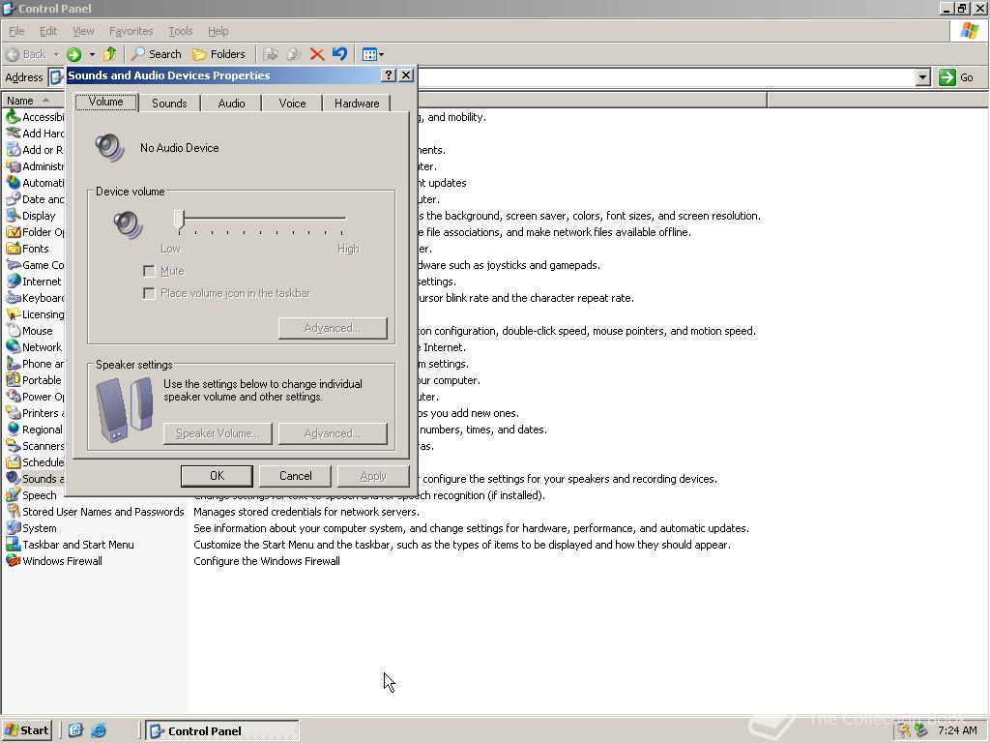The image size is (990, 743).
Task: Select the Fonts folder icon
Action: coord(14,249)
